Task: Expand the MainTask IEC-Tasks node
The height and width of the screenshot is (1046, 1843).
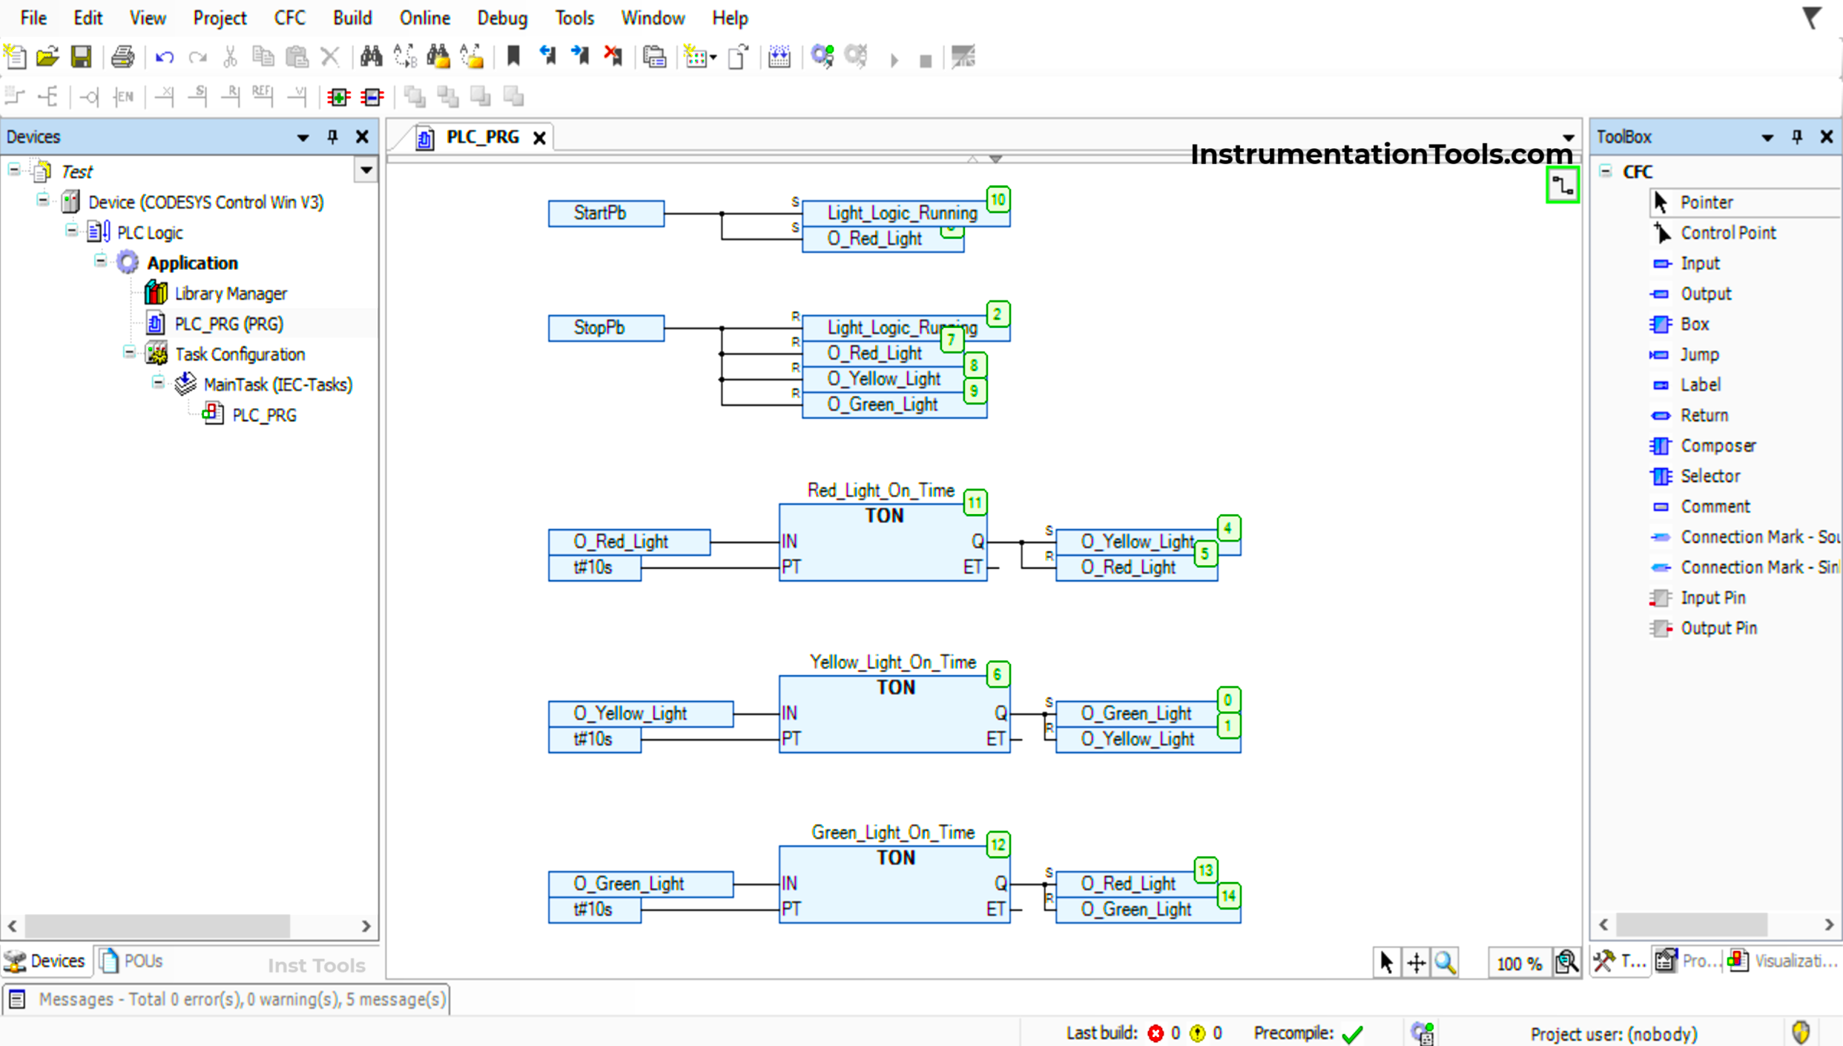Action: [x=154, y=384]
